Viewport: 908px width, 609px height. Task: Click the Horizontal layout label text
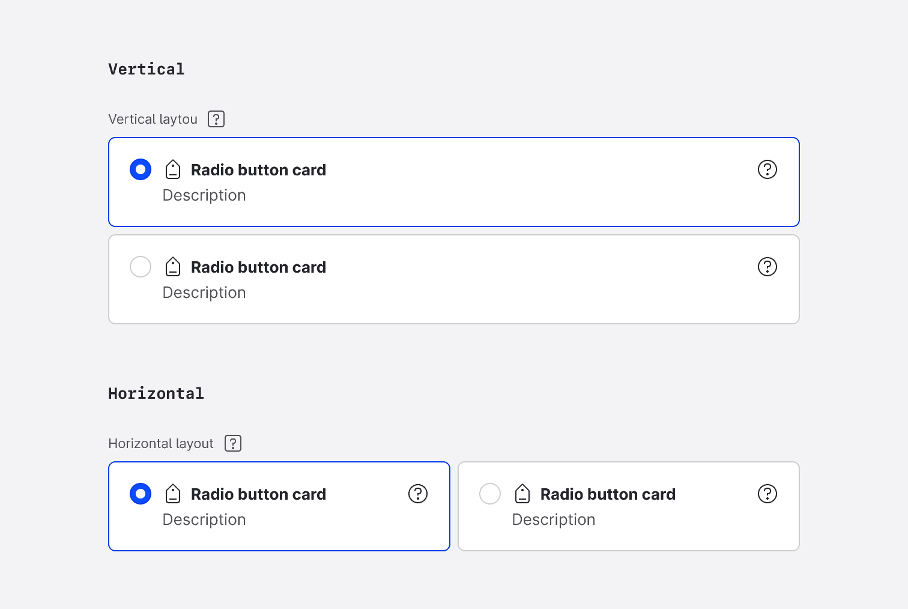point(160,443)
